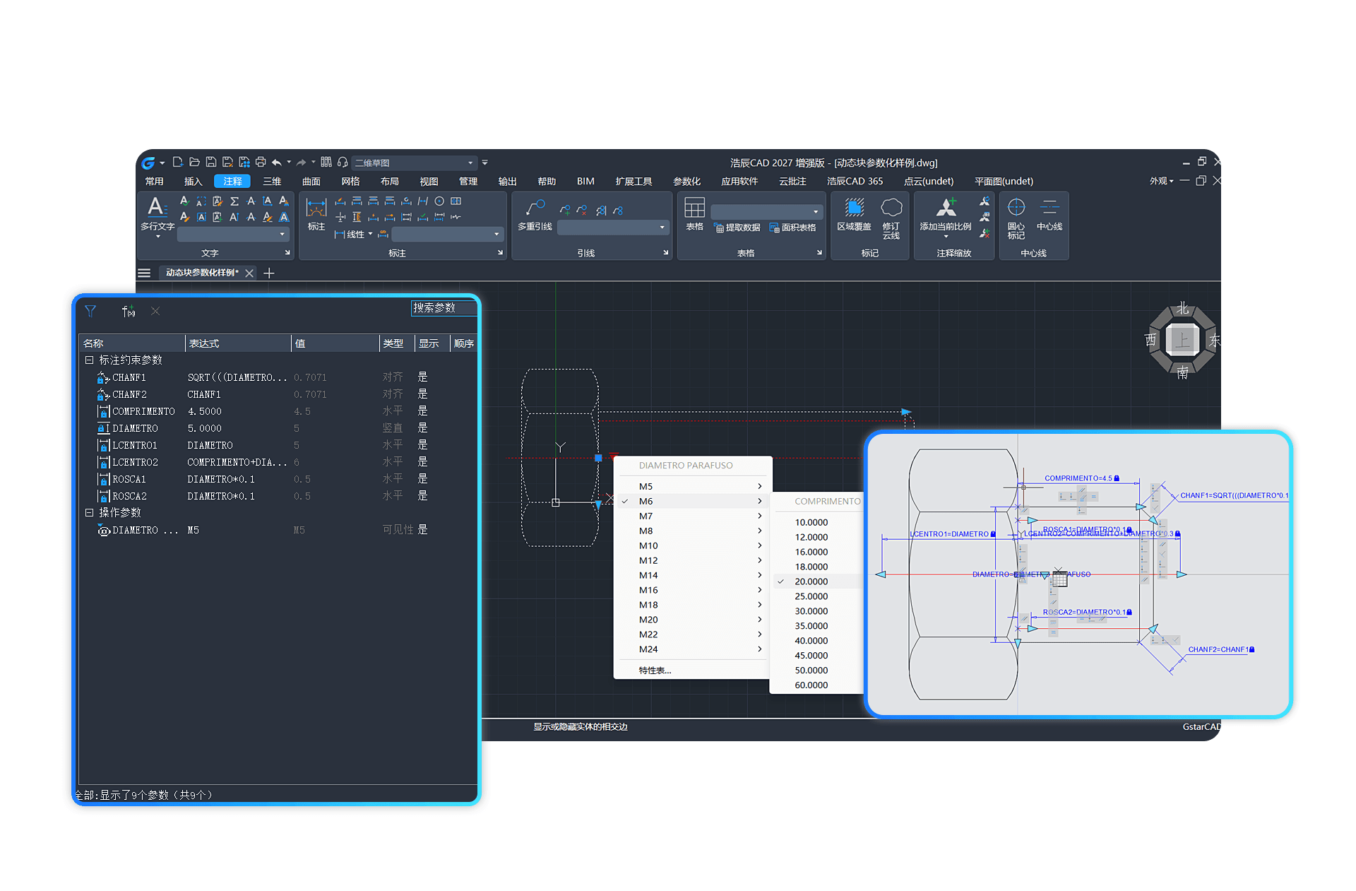Click the 面积表格 area table tool

[792, 228]
